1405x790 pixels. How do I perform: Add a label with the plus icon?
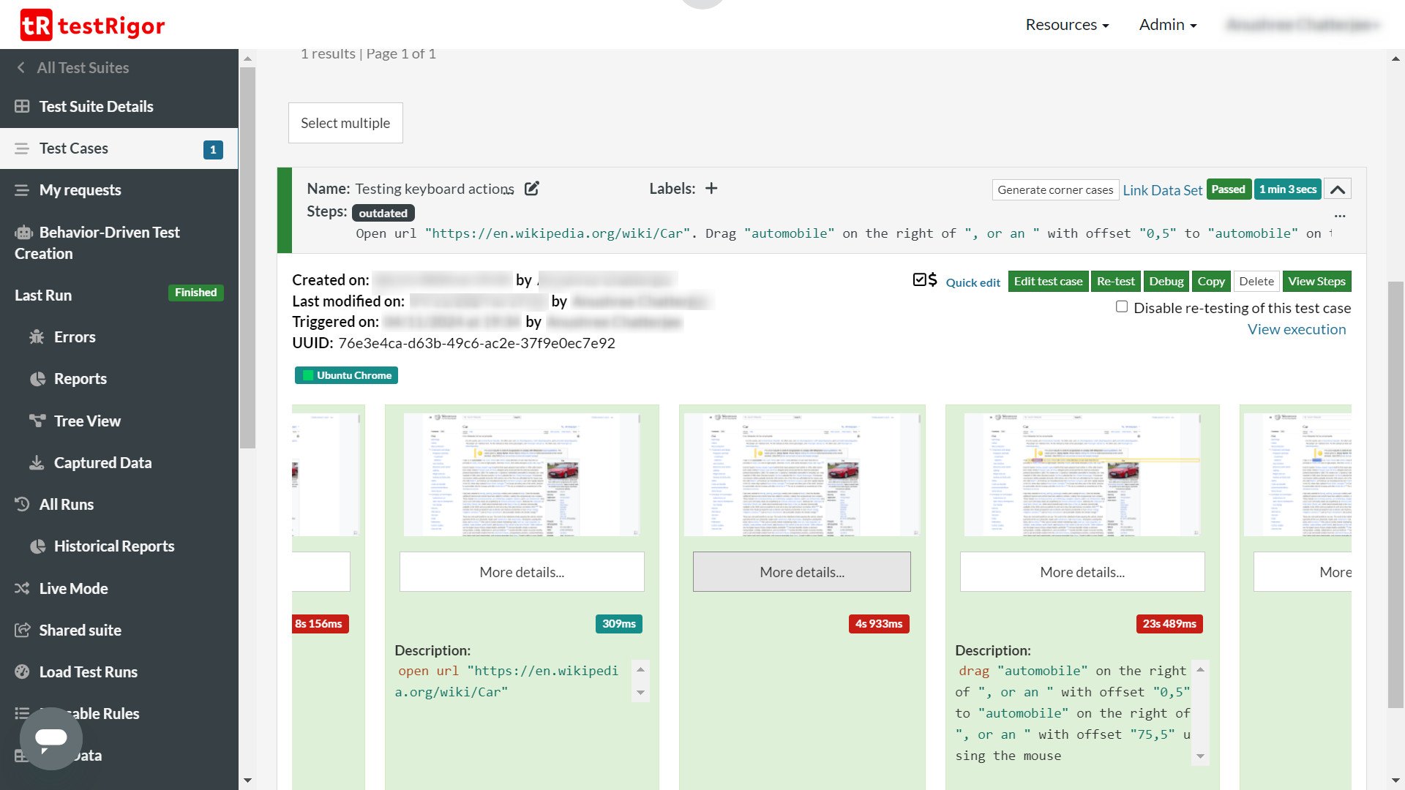point(711,189)
